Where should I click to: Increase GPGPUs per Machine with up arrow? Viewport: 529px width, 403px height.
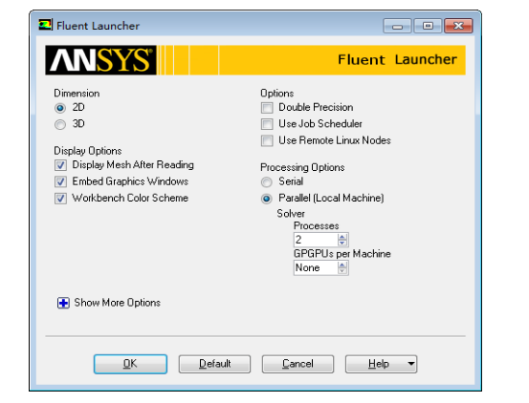point(342,265)
